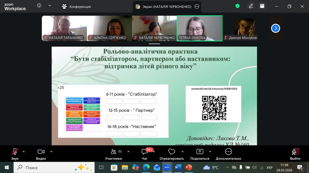Click the annotate pencil icon in title bar
The width and height of the screenshot is (309, 173).
tap(251, 6)
